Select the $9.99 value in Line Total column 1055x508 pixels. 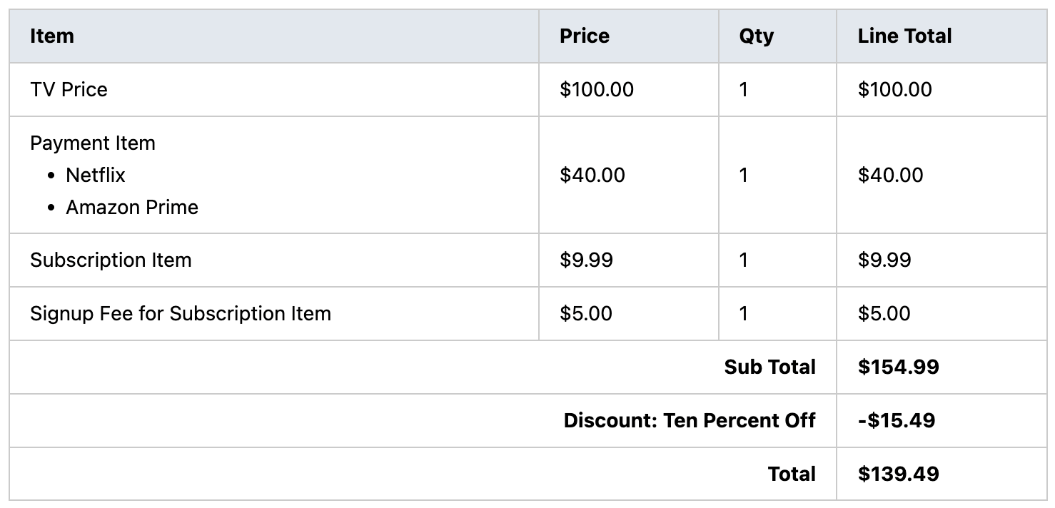pyautogui.click(x=884, y=260)
